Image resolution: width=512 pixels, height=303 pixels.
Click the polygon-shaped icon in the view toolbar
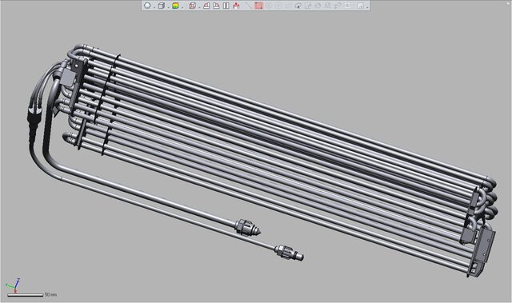147,6
